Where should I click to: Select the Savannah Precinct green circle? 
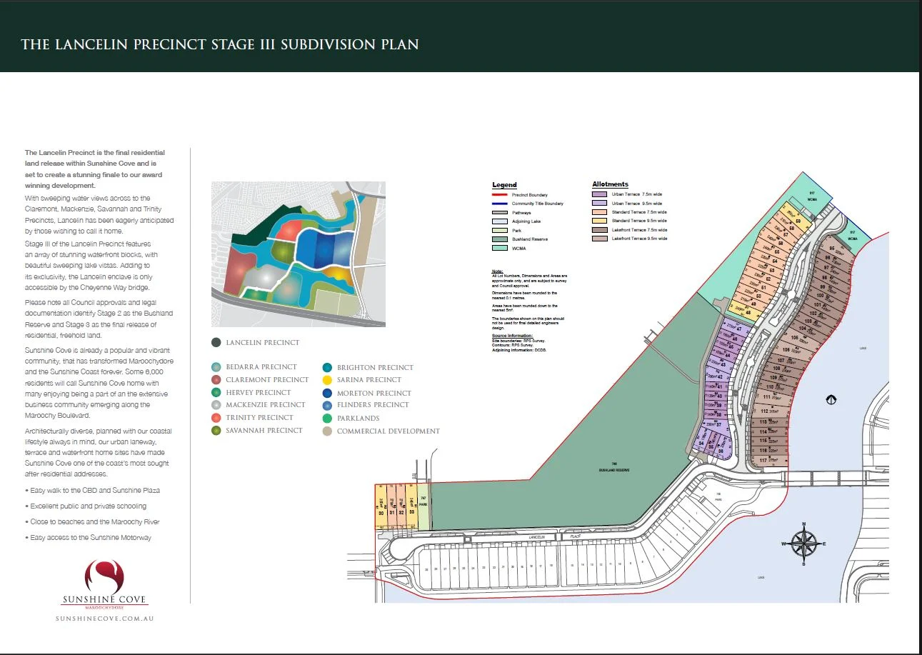(216, 431)
